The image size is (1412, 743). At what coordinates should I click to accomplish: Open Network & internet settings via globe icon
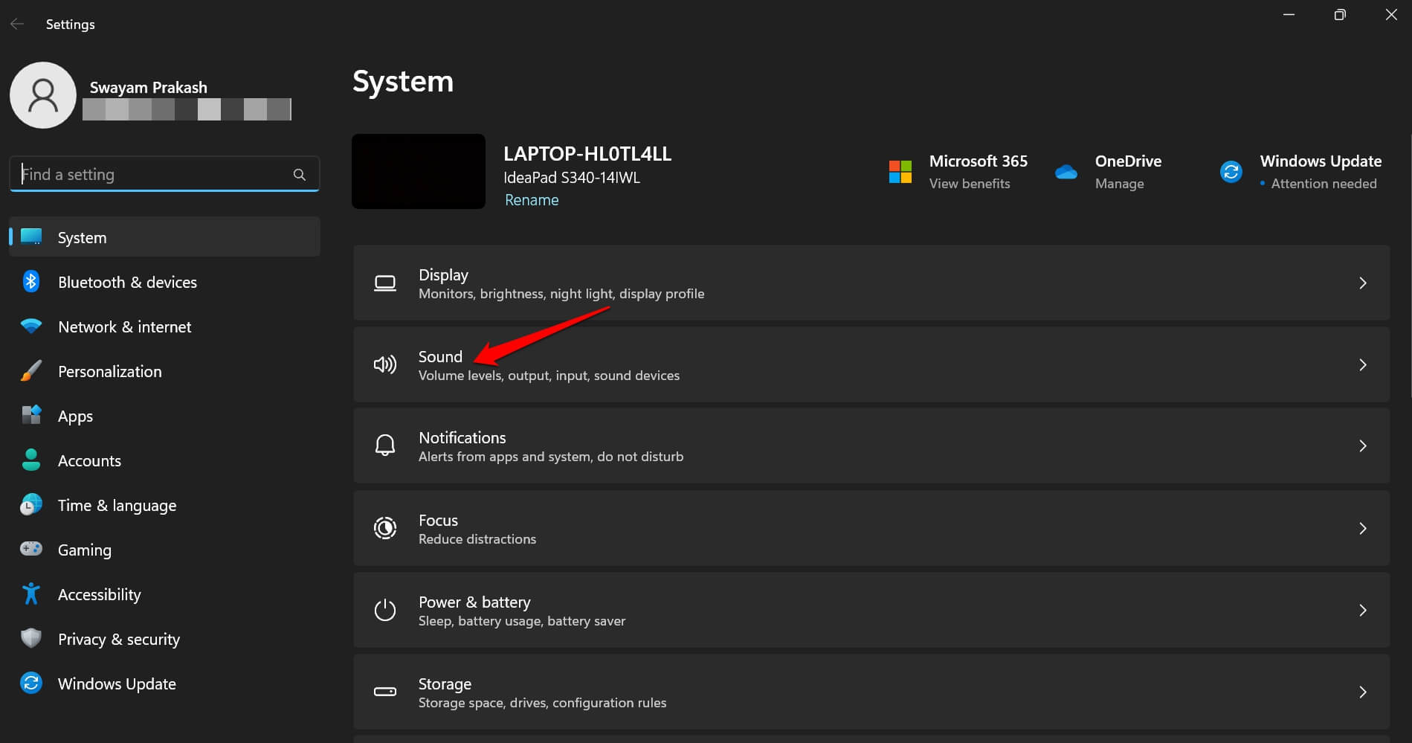(x=30, y=326)
